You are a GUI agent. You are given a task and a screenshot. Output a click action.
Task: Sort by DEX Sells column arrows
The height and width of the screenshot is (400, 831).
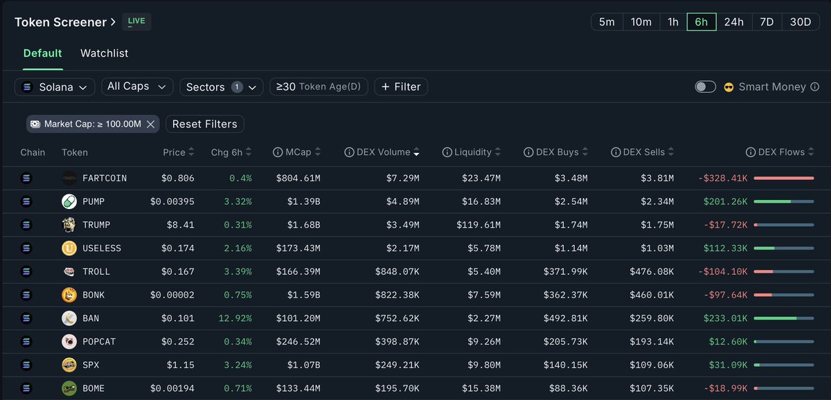pyautogui.click(x=670, y=152)
